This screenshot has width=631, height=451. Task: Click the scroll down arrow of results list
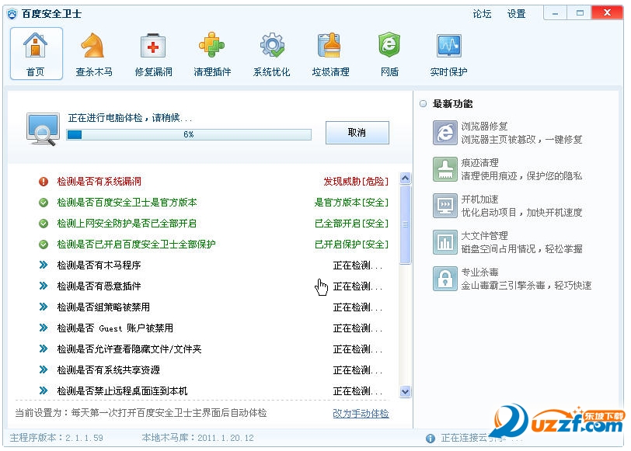pyautogui.click(x=405, y=391)
